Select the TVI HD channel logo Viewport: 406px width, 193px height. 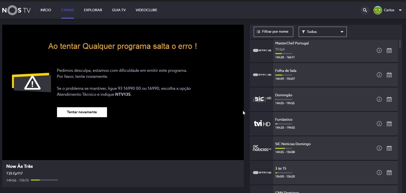click(262, 124)
